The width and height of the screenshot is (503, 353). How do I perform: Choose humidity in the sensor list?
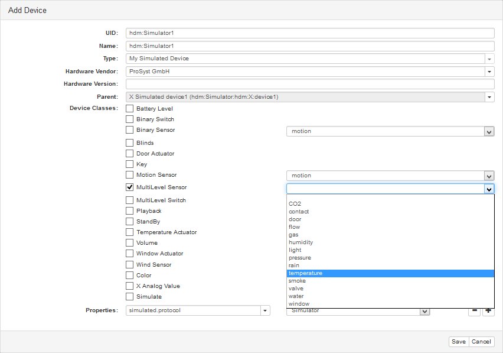390,242
